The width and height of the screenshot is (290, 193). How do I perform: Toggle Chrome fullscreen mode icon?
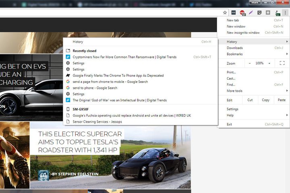(x=282, y=63)
